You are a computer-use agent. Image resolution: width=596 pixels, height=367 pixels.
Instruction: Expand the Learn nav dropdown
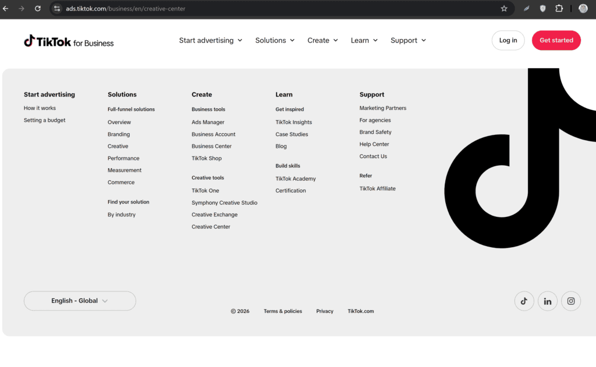click(x=364, y=40)
